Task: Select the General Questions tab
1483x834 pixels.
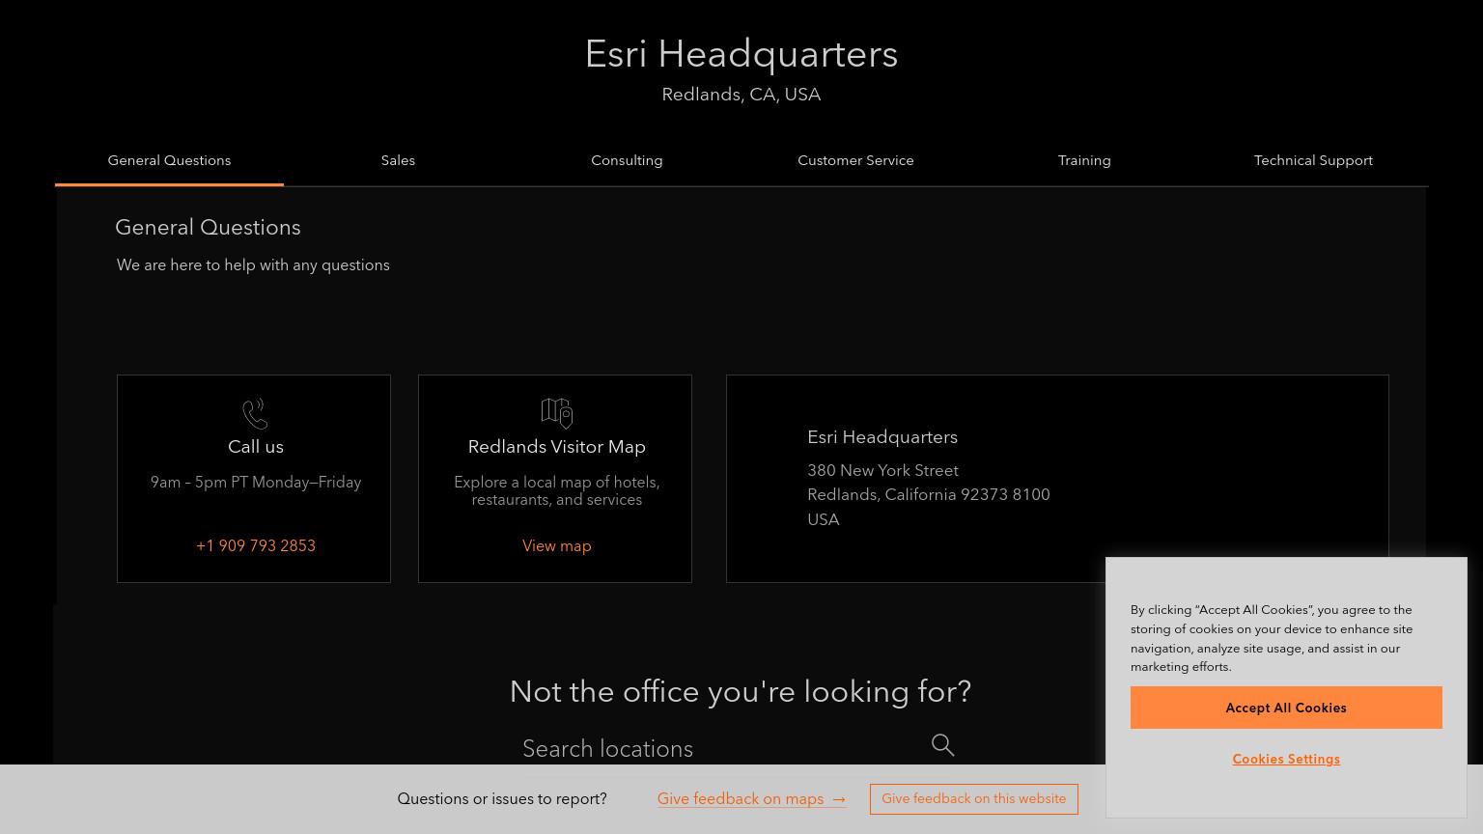Action: pyautogui.click(x=169, y=160)
